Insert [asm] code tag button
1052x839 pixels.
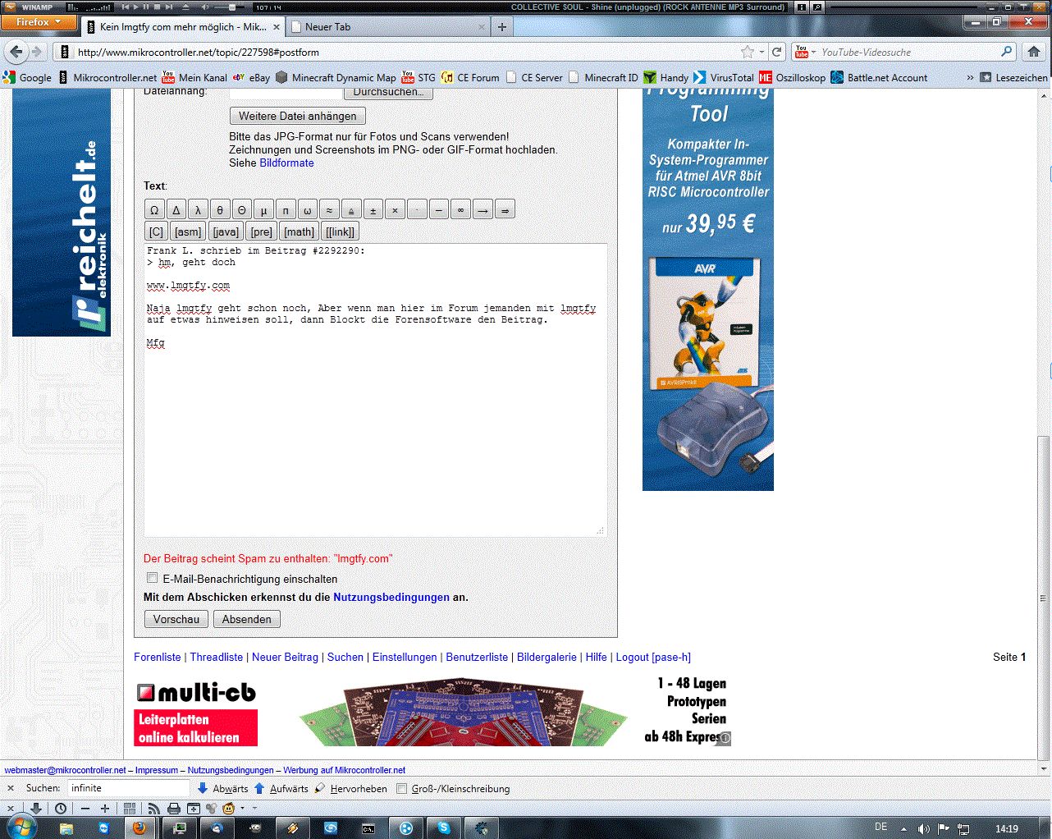click(188, 232)
